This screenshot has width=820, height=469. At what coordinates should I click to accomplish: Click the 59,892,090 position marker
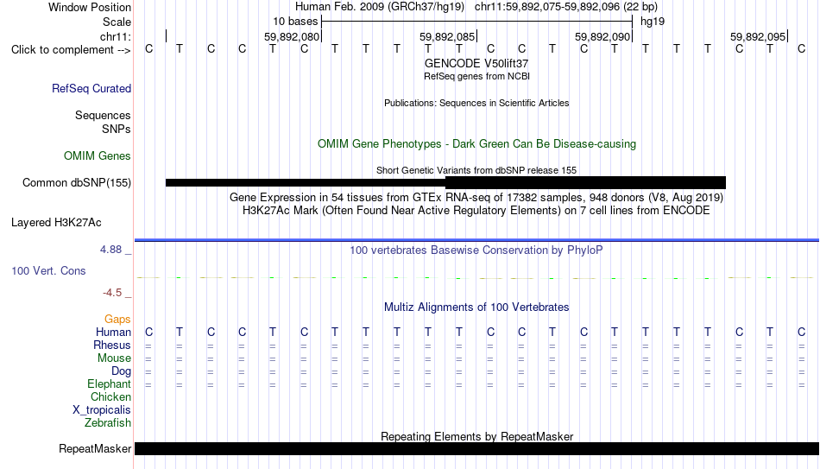tap(602, 36)
